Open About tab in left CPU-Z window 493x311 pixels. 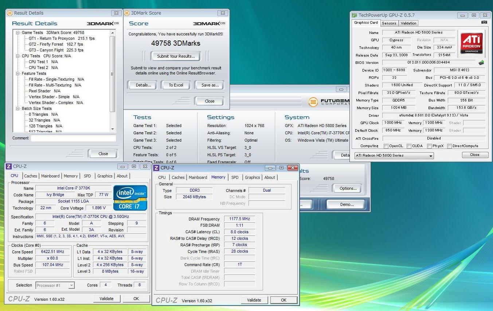pyautogui.click(x=122, y=176)
